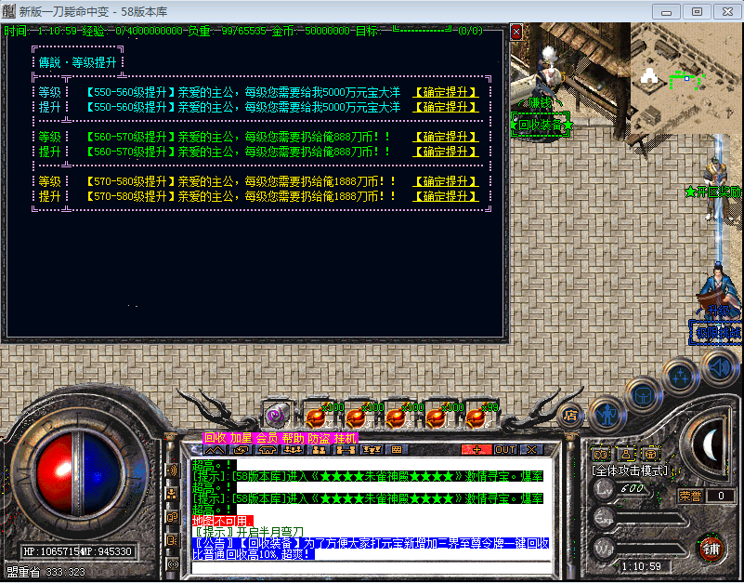Click the red 铺 stall button
This screenshot has width=744, height=583.
point(711,550)
